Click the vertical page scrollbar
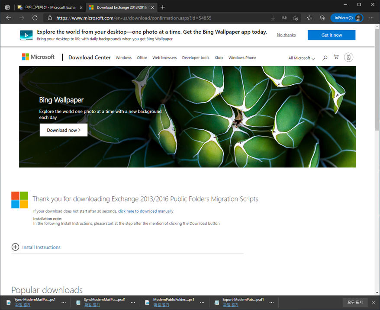 [x=377, y=80]
